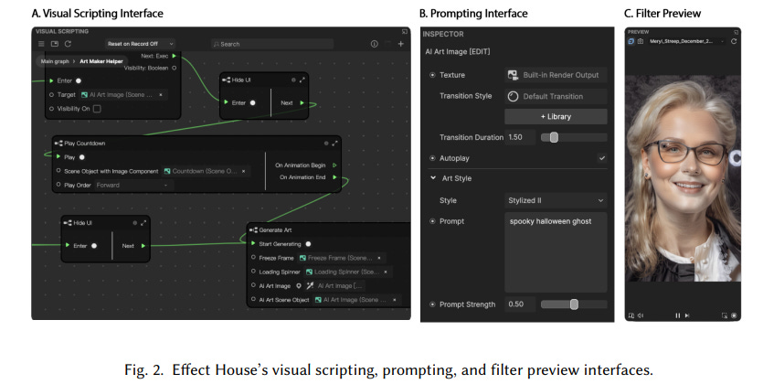Toggle the Autoplay checkbox
The height and width of the screenshot is (384, 763).
602,158
